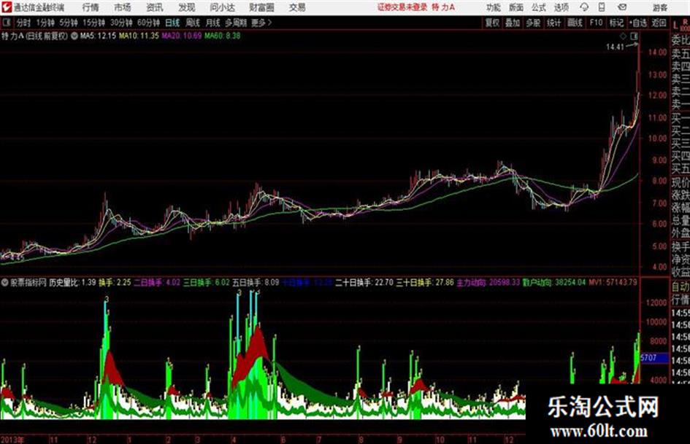This screenshot has width=690, height=444.
Task: Click the 特力A (日线 前复权) chart title
Action: click(35, 36)
